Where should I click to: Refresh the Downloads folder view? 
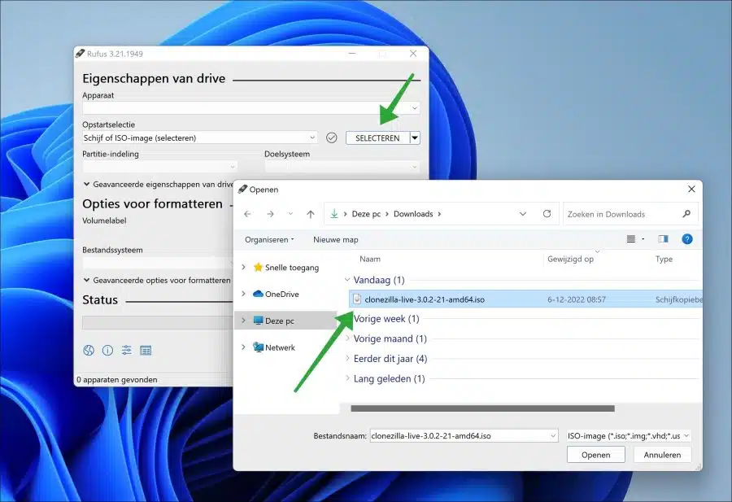click(547, 214)
